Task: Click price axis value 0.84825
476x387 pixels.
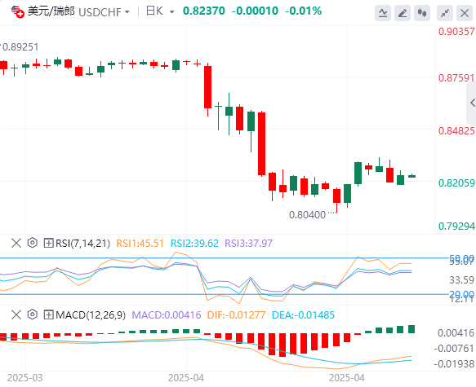Action: (x=456, y=131)
